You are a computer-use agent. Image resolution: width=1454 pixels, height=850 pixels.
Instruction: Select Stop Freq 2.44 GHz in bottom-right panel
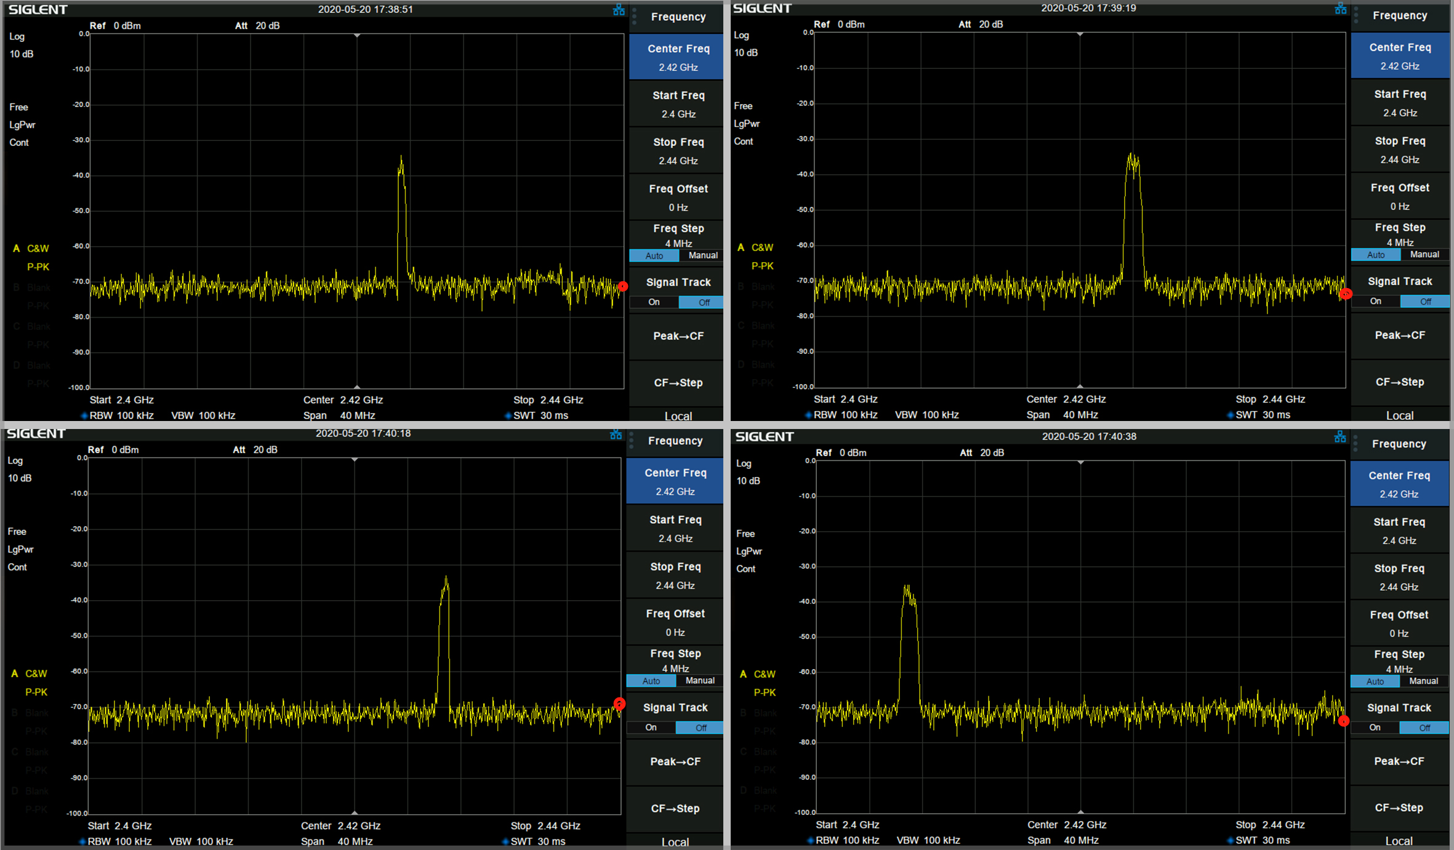point(1399,577)
